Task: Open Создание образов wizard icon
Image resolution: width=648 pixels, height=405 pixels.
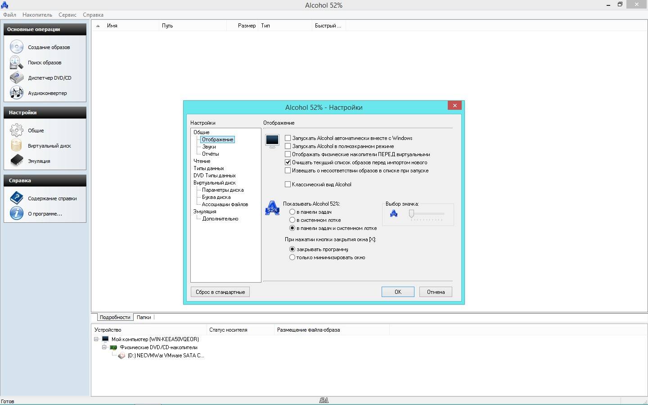Action: click(x=17, y=47)
